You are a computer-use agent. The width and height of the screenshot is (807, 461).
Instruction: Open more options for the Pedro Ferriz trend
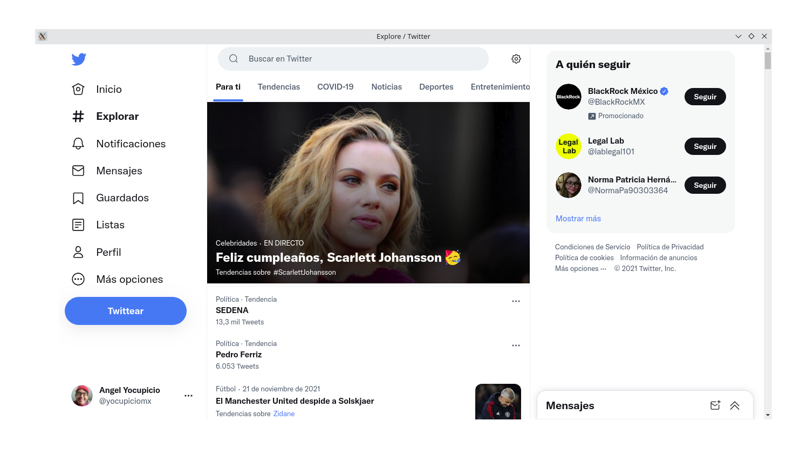point(516,345)
